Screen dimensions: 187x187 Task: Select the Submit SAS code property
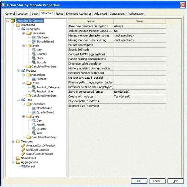(91, 50)
